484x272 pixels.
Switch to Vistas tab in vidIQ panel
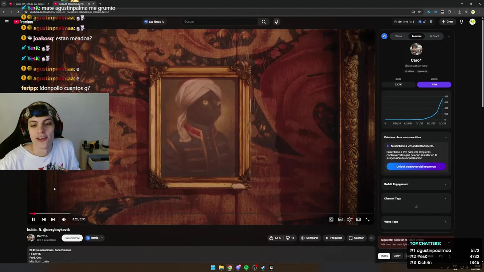click(x=399, y=36)
